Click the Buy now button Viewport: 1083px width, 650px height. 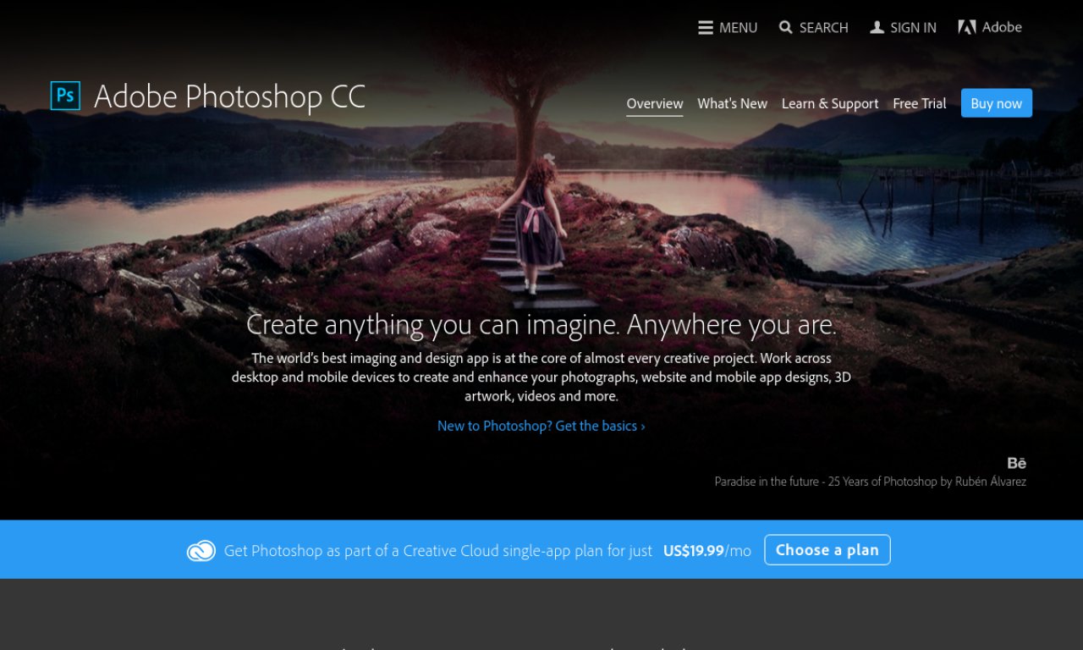(x=997, y=103)
